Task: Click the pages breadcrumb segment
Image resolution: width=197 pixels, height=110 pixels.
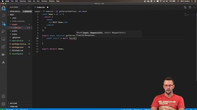Action: (37, 11)
